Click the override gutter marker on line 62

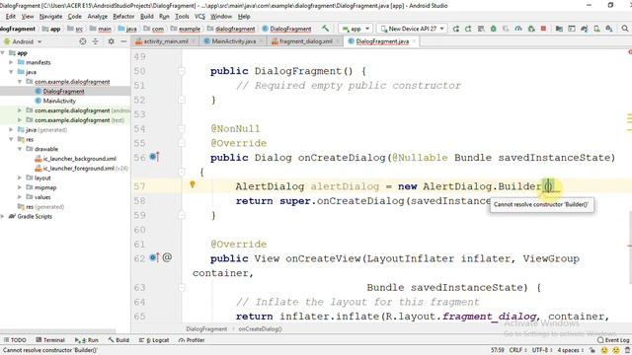tap(154, 257)
